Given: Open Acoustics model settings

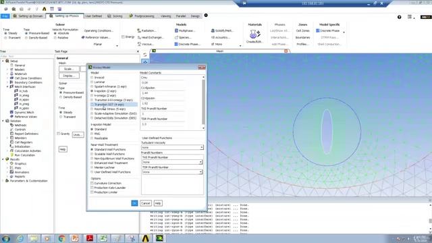Looking at the screenshot, I should coord(221,37).
